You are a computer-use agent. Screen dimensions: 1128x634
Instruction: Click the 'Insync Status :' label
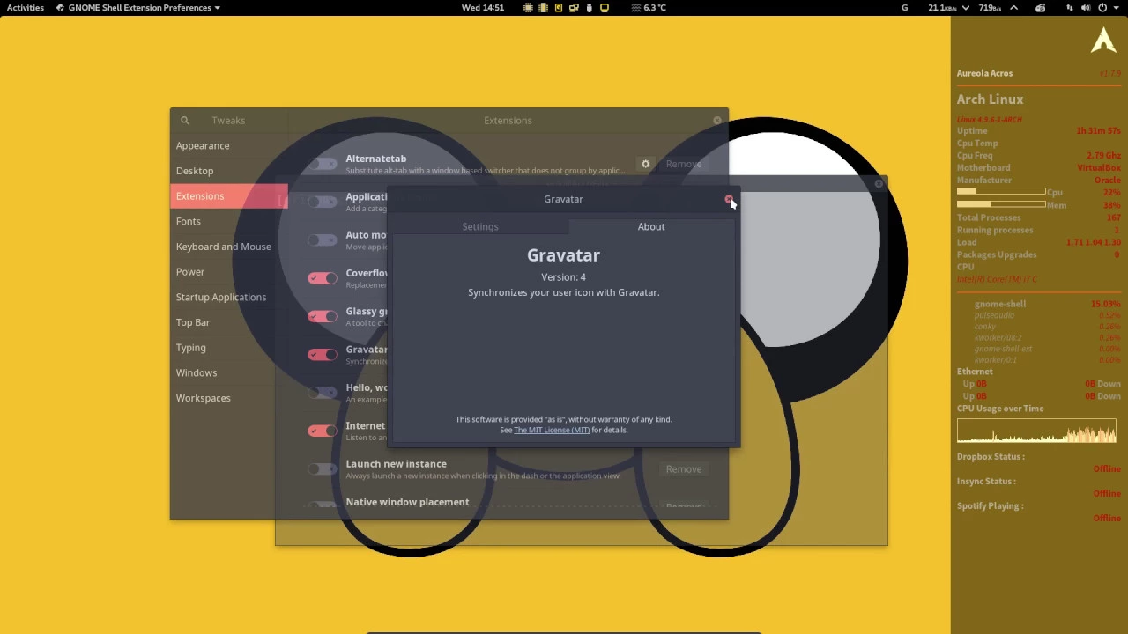point(986,482)
